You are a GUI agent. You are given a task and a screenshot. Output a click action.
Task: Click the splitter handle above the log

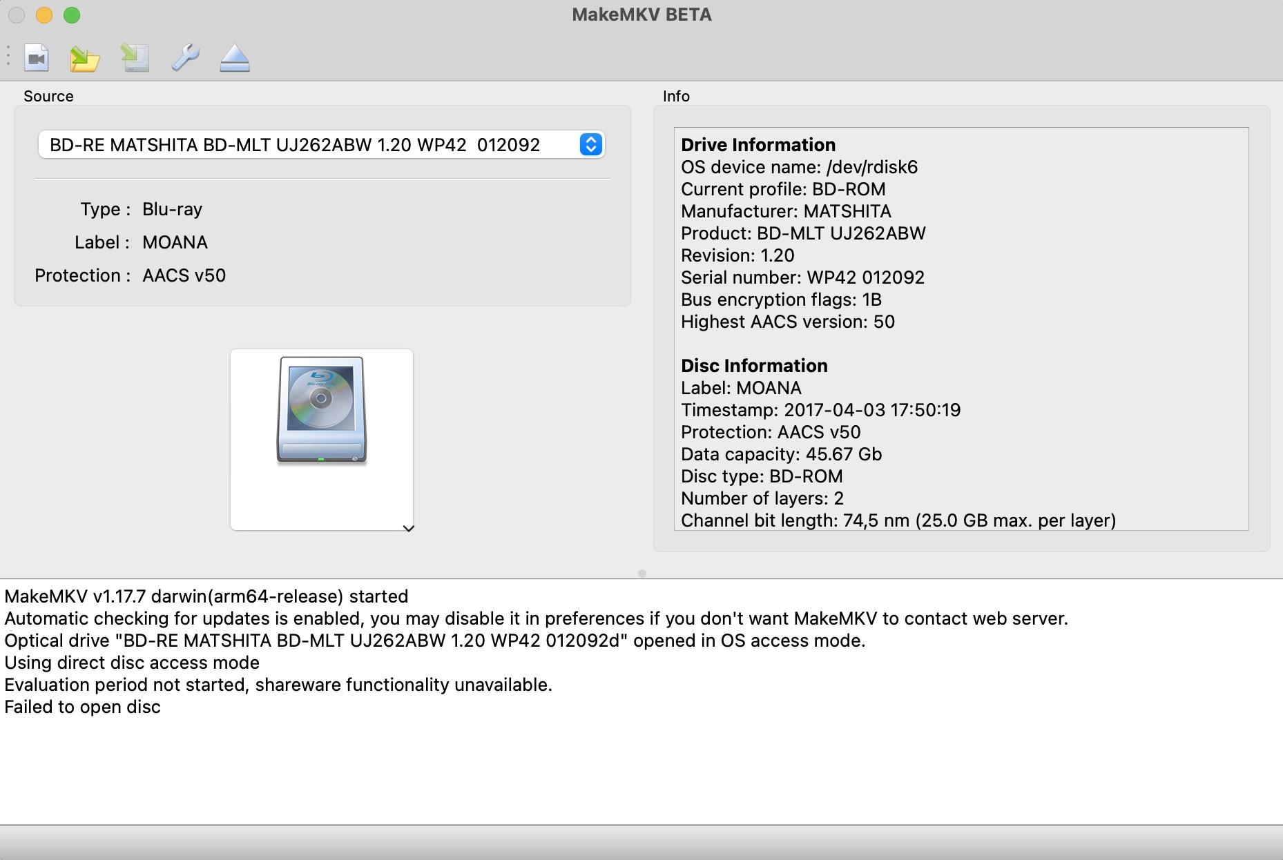click(x=642, y=574)
